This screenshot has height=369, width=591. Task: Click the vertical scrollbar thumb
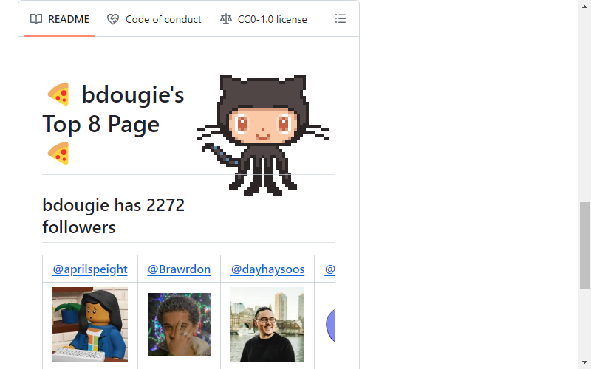[x=584, y=246]
